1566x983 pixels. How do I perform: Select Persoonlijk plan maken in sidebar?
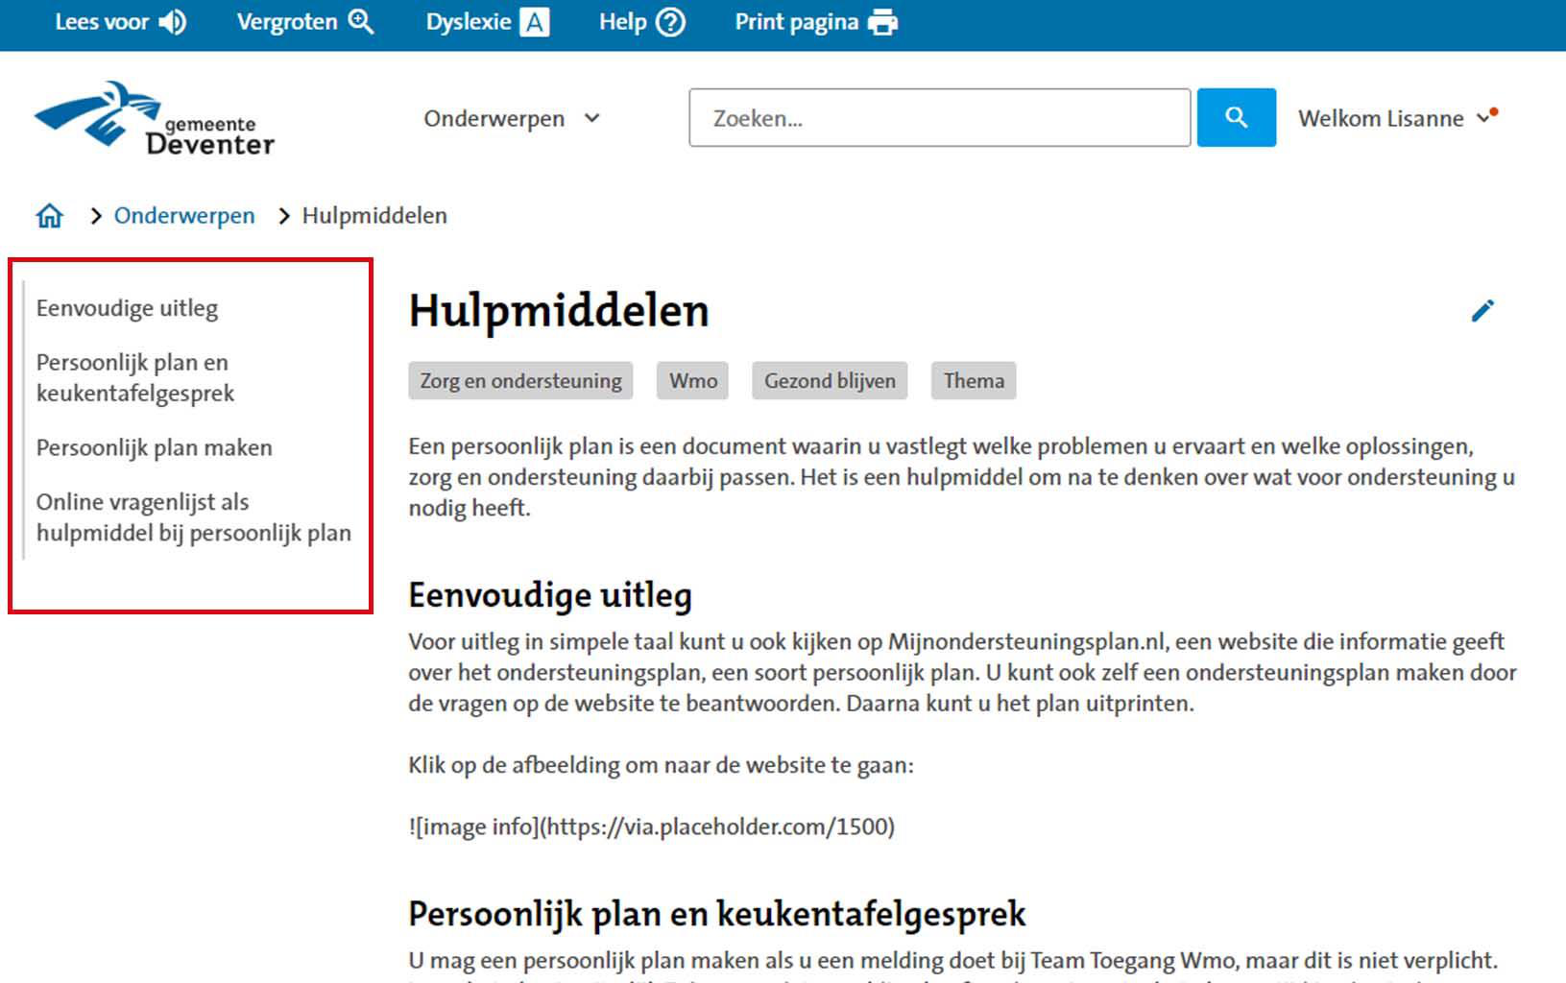pyautogui.click(x=154, y=447)
